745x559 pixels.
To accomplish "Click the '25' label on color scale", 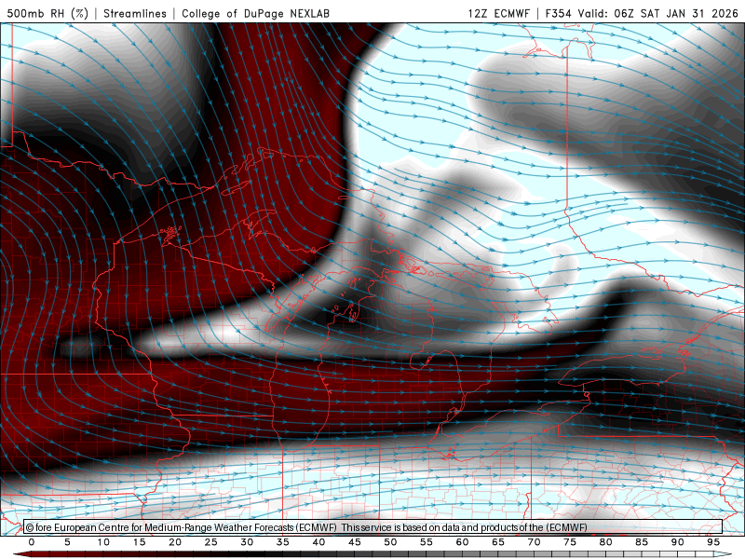I will coord(211,542).
